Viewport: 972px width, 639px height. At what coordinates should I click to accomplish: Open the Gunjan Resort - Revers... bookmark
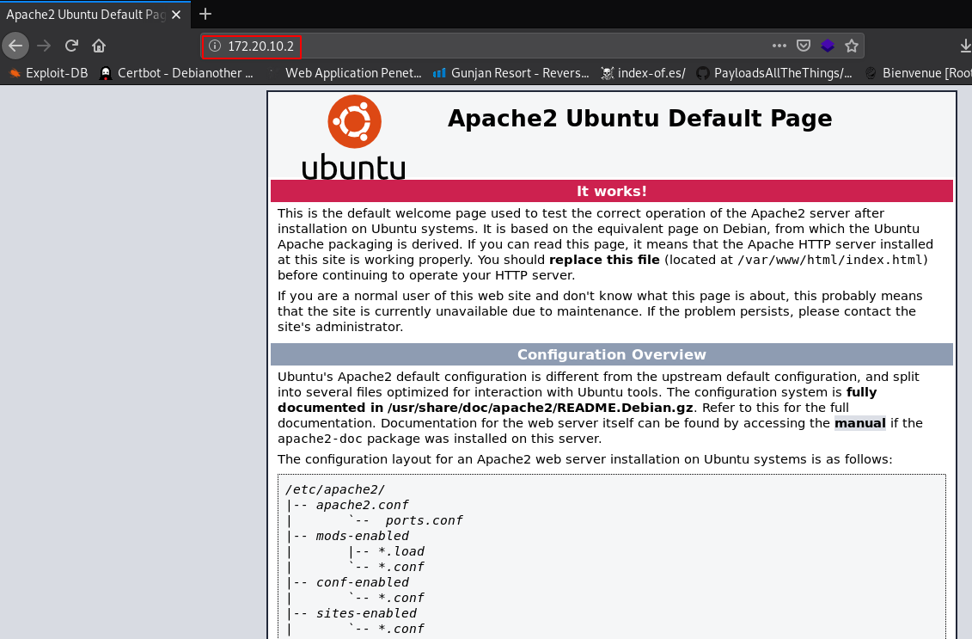click(511, 73)
